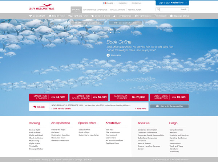Click the red News speech bubble icon
Image resolution: width=218 pixels, height=162 pixels.
35,107
